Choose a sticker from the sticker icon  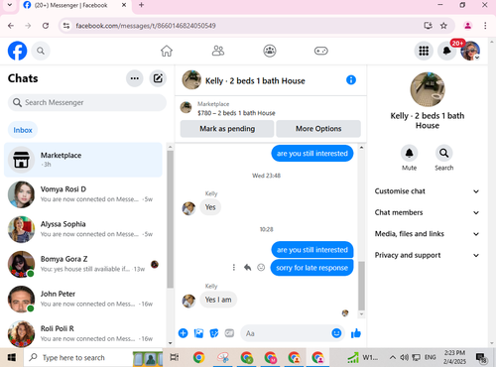tap(214, 333)
